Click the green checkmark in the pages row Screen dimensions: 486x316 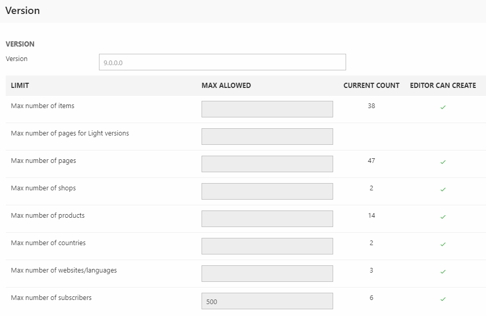[442, 162]
